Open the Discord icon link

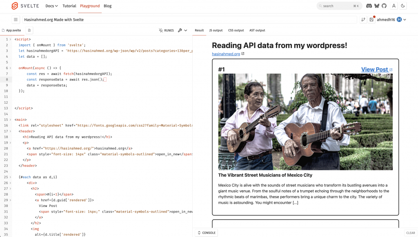click(369, 6)
